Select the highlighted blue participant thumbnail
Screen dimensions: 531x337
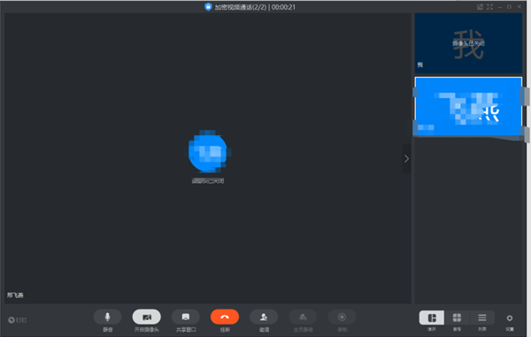tap(468, 106)
